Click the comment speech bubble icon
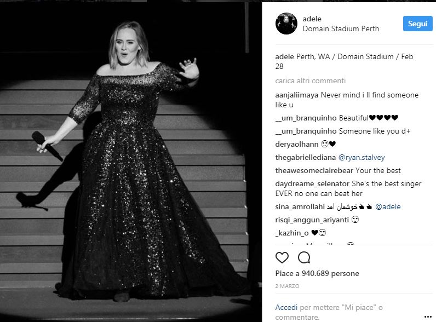436x322 pixels. (303, 257)
